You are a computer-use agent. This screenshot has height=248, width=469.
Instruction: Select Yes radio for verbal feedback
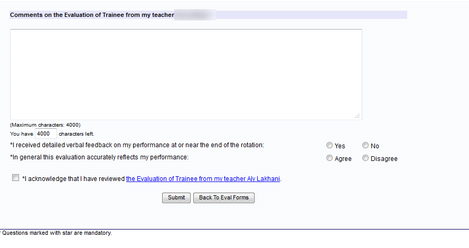(x=330, y=145)
